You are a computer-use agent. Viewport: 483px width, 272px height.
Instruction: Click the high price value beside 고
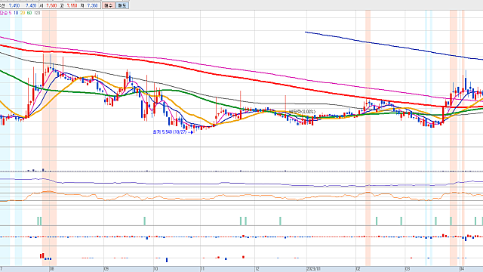[x=72, y=5]
